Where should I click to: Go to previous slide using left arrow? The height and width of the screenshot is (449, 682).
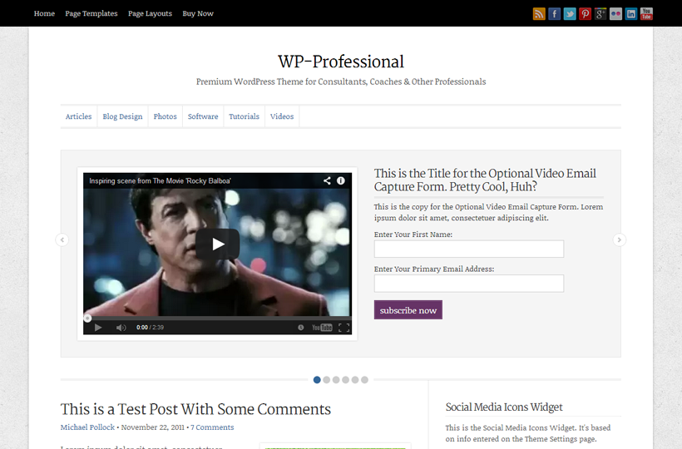click(x=62, y=240)
